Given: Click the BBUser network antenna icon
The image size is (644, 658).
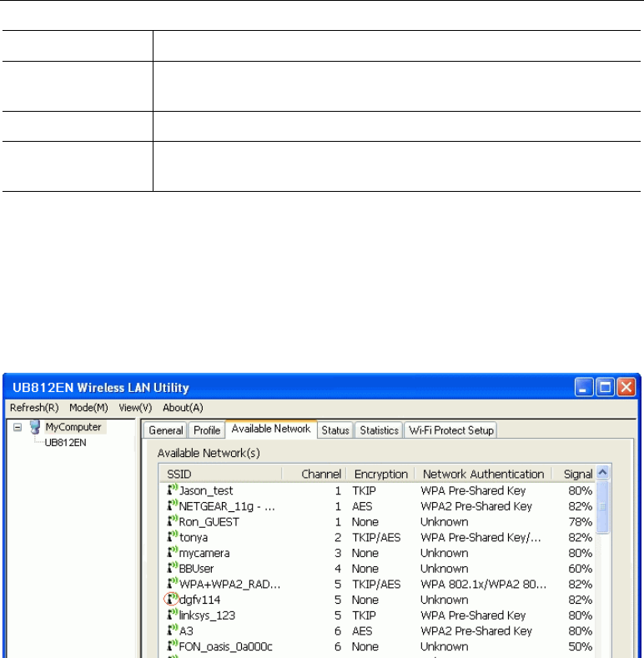Looking at the screenshot, I should click(x=173, y=567).
